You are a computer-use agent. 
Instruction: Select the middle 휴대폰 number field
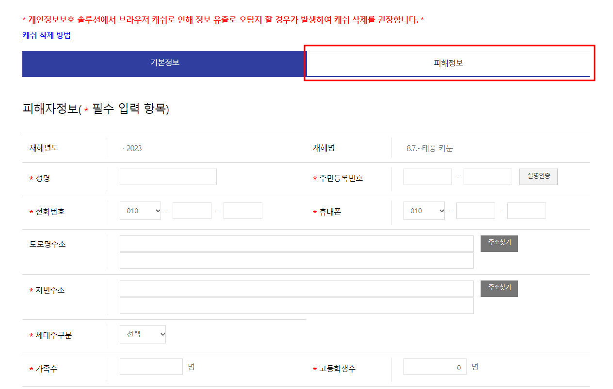click(476, 210)
